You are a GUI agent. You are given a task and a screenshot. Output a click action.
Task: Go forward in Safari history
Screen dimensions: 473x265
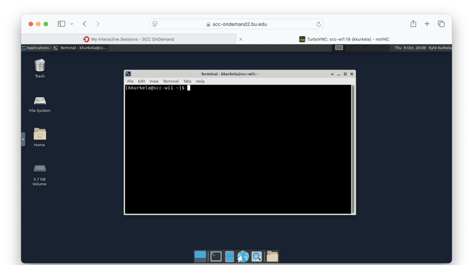click(98, 24)
